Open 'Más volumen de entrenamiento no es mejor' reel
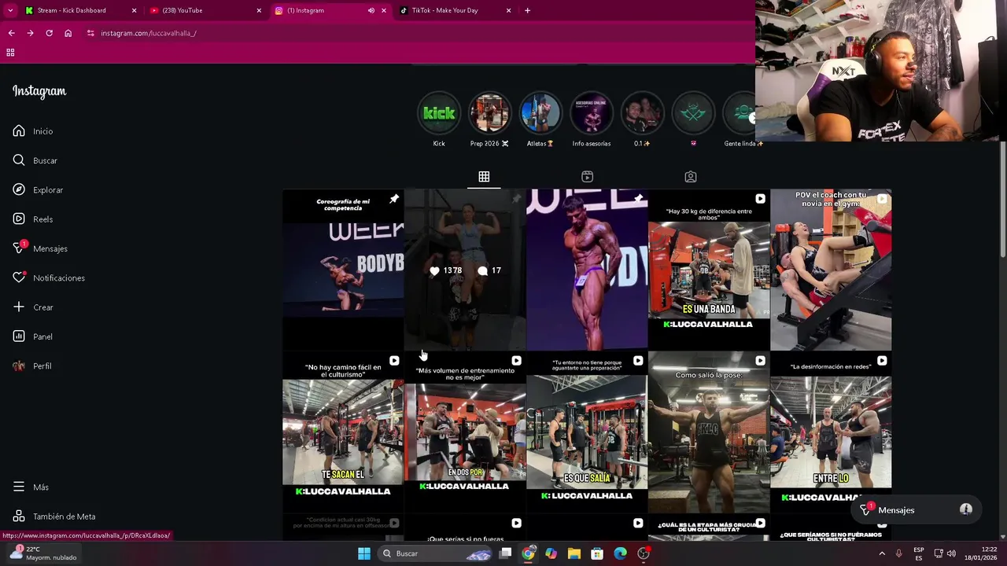This screenshot has height=566, width=1007. (465, 432)
